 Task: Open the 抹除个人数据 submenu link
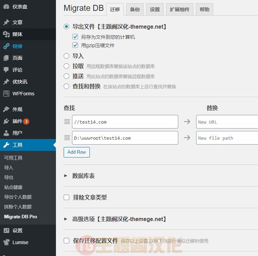pyautogui.click(x=18, y=207)
